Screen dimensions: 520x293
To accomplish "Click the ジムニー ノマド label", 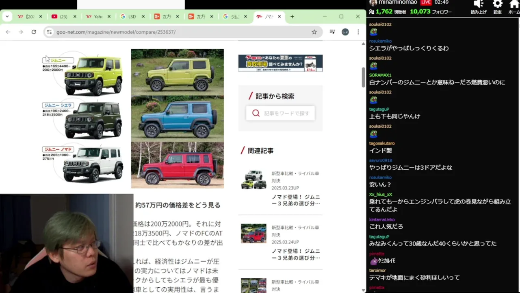I will tap(58, 149).
